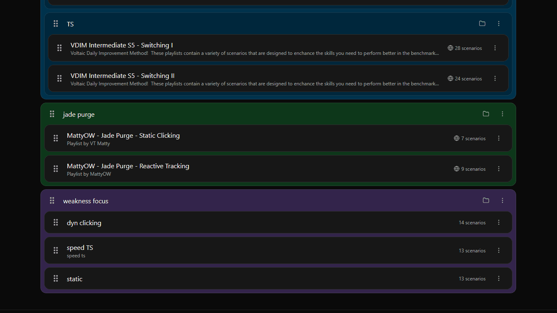Click the weakness focus folder icon

tap(486, 200)
